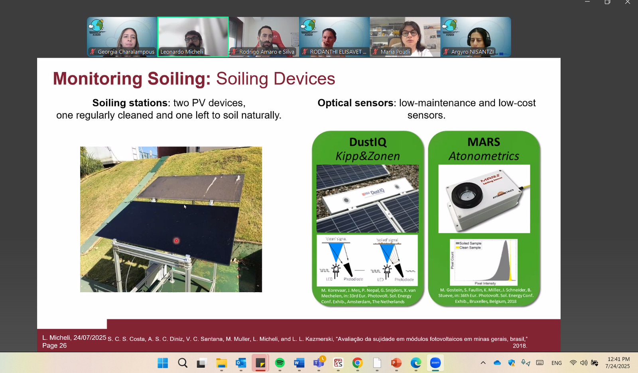Image resolution: width=638 pixels, height=373 pixels.
Task: Toggle Task View in the taskbar
Action: coord(202,363)
